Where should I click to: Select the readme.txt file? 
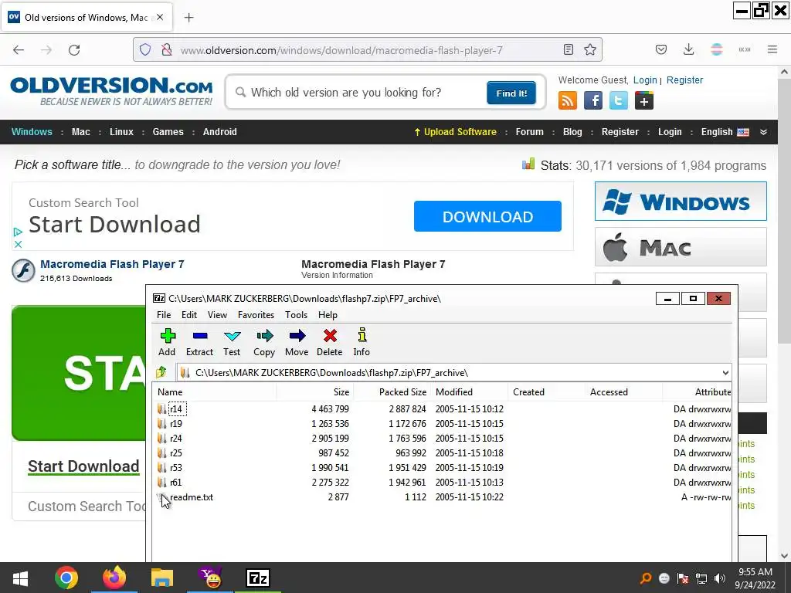click(442, 497)
